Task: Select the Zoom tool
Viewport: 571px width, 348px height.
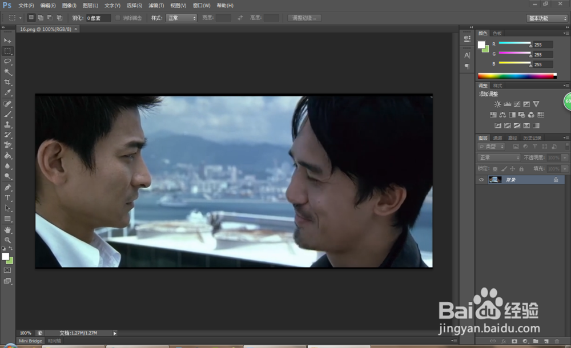Action: [x=7, y=240]
